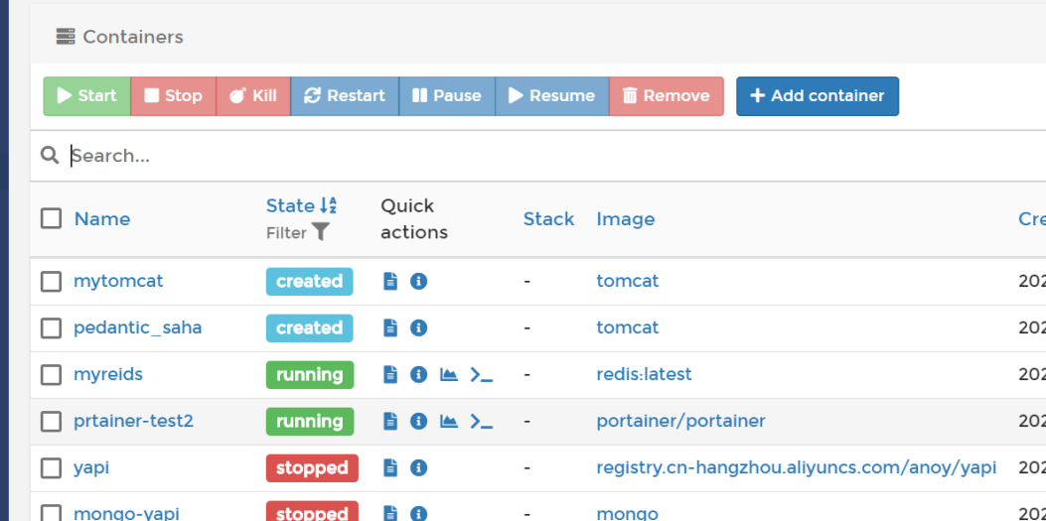
Task: Select the yapi container checkbox
Action: pos(52,467)
